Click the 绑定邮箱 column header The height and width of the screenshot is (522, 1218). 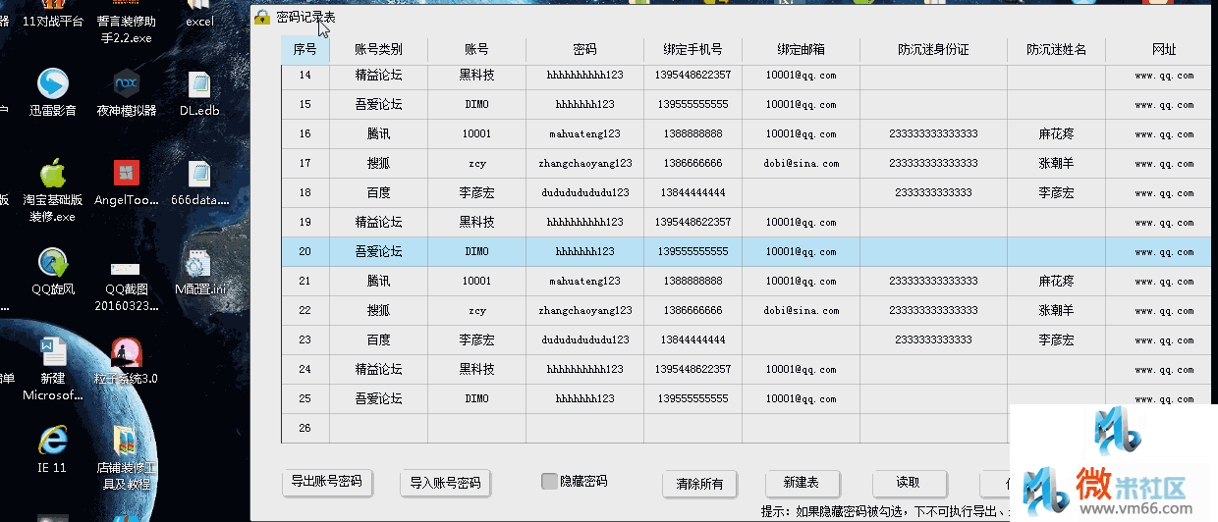(x=801, y=49)
